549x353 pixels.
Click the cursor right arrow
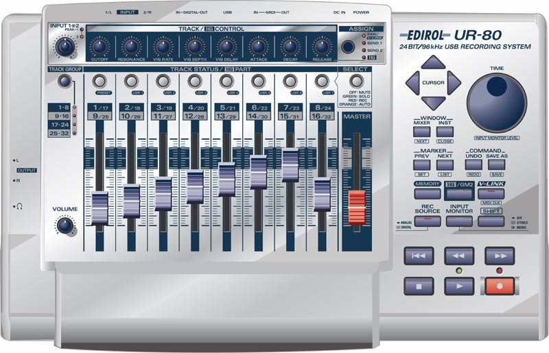454,83
